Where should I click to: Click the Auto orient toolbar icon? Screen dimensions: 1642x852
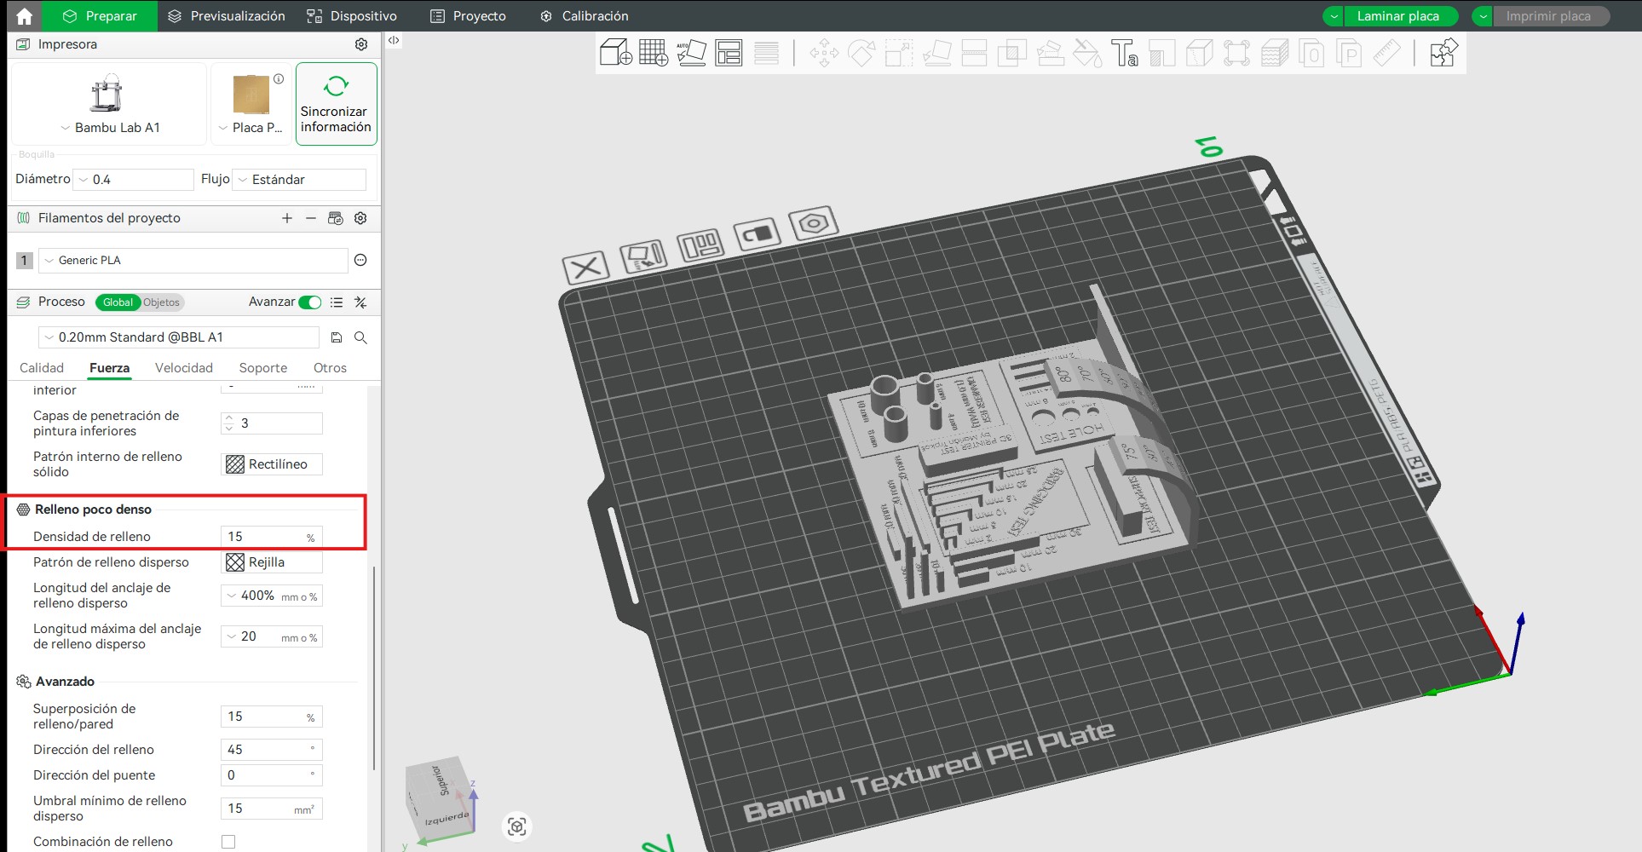click(x=691, y=53)
